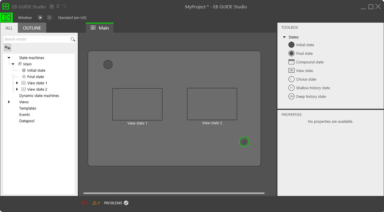The width and height of the screenshot is (384, 212).
Task: Pick Compound state icon from toolbox
Action: 291,62
